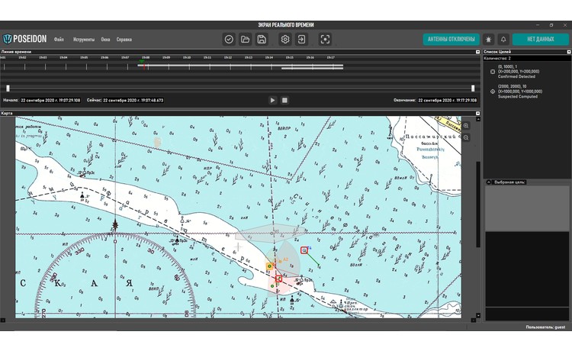Click the АНТЕННЫ ОТКЛЮЧЕНЫ button
This screenshot has height=351, width=572.
450,39
